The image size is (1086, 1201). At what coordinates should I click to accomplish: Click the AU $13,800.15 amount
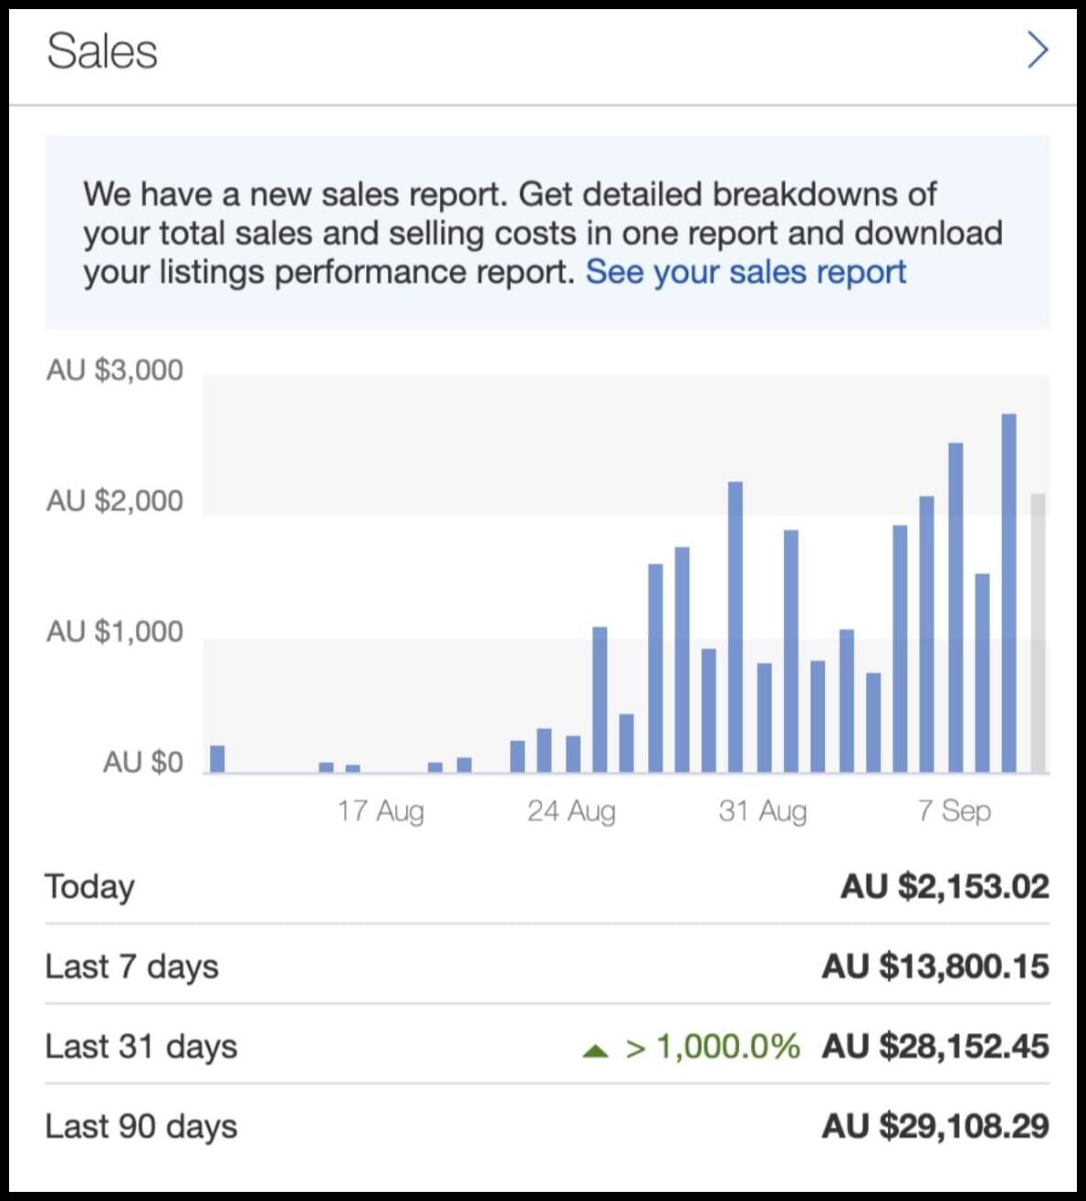[x=935, y=966]
